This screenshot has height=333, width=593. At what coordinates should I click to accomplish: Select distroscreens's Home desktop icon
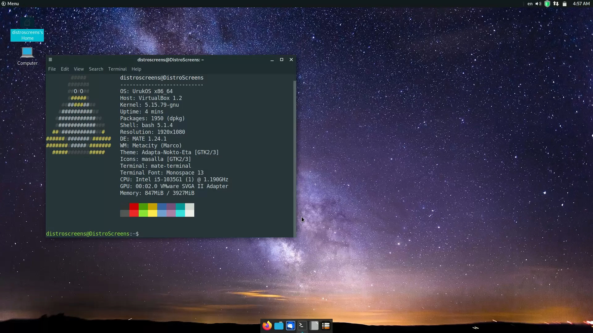click(27, 29)
